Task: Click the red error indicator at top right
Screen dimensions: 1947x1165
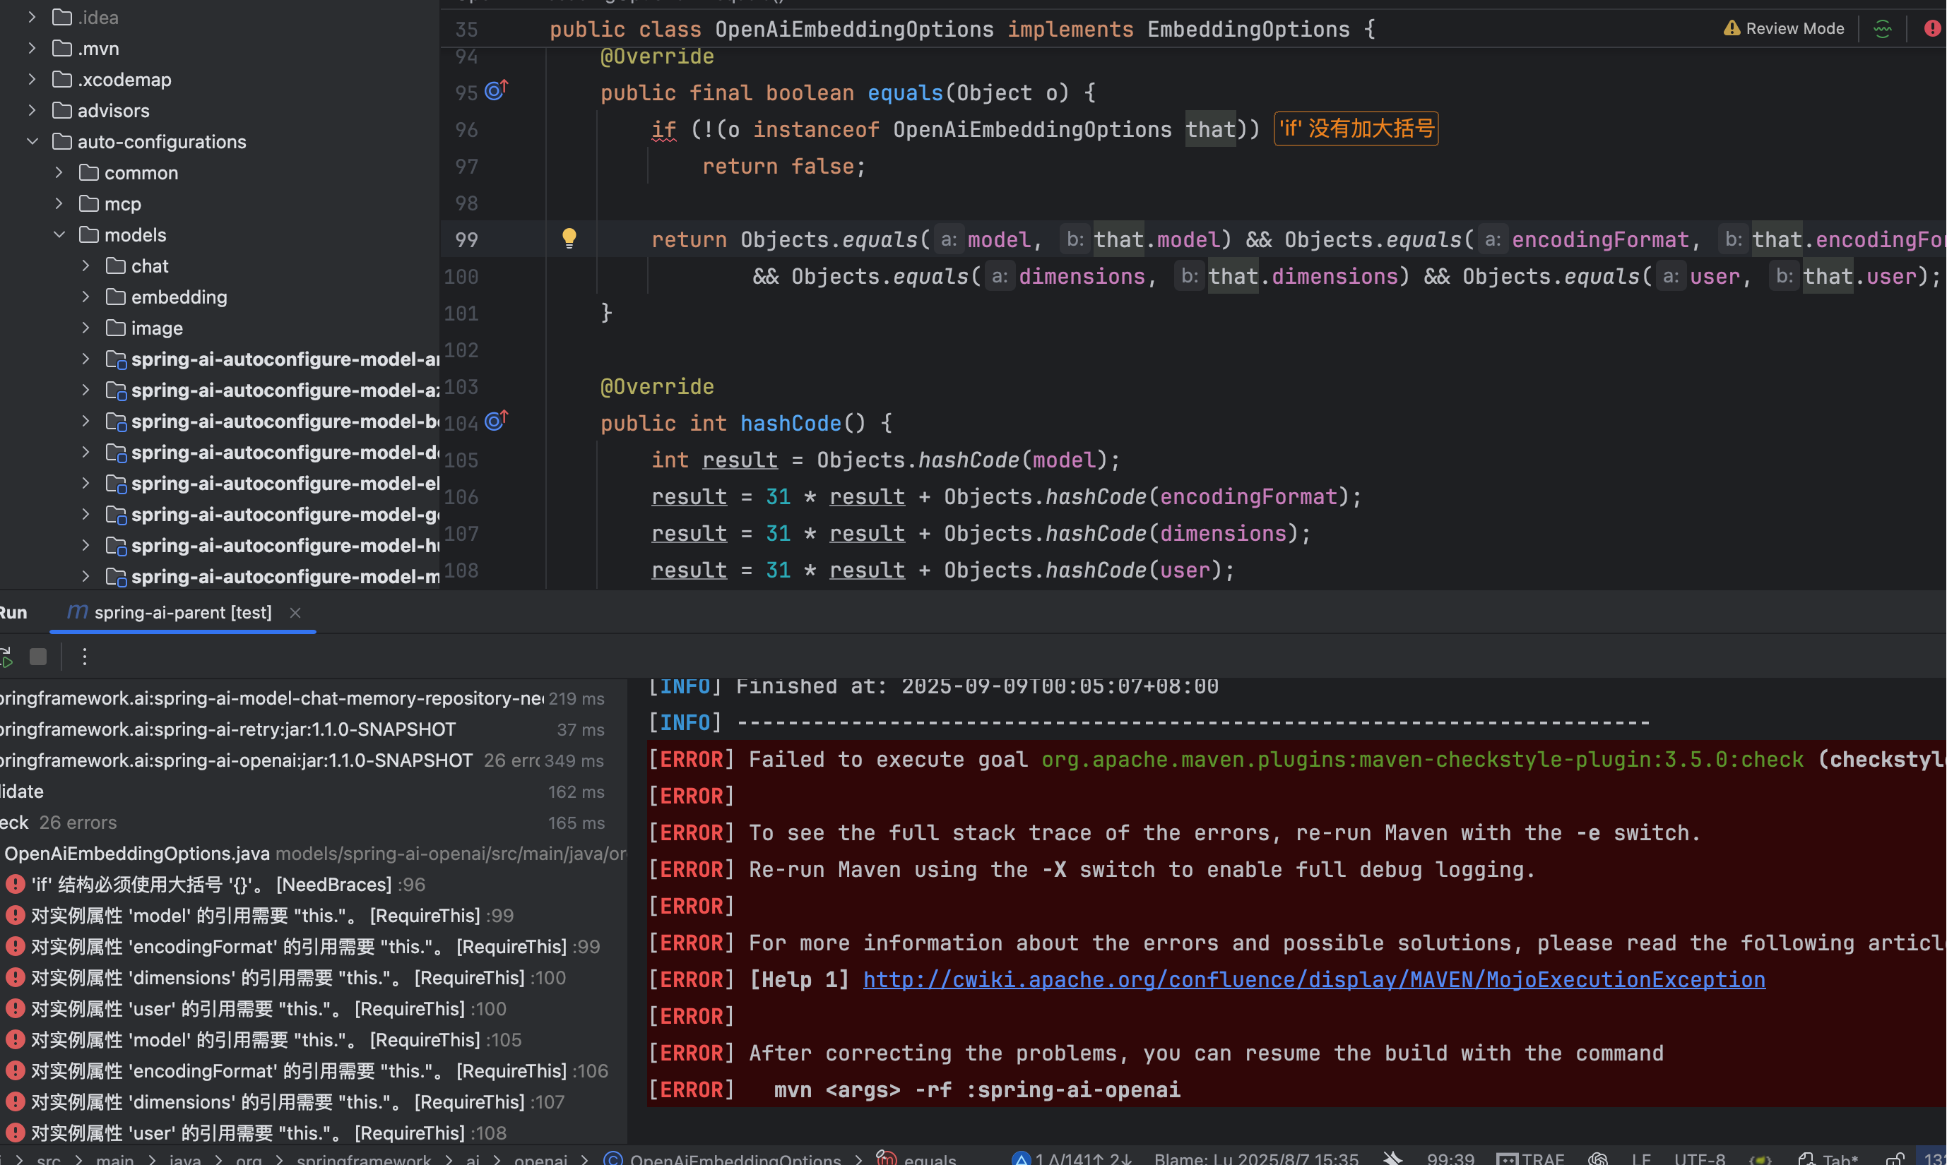Action: 1932,28
